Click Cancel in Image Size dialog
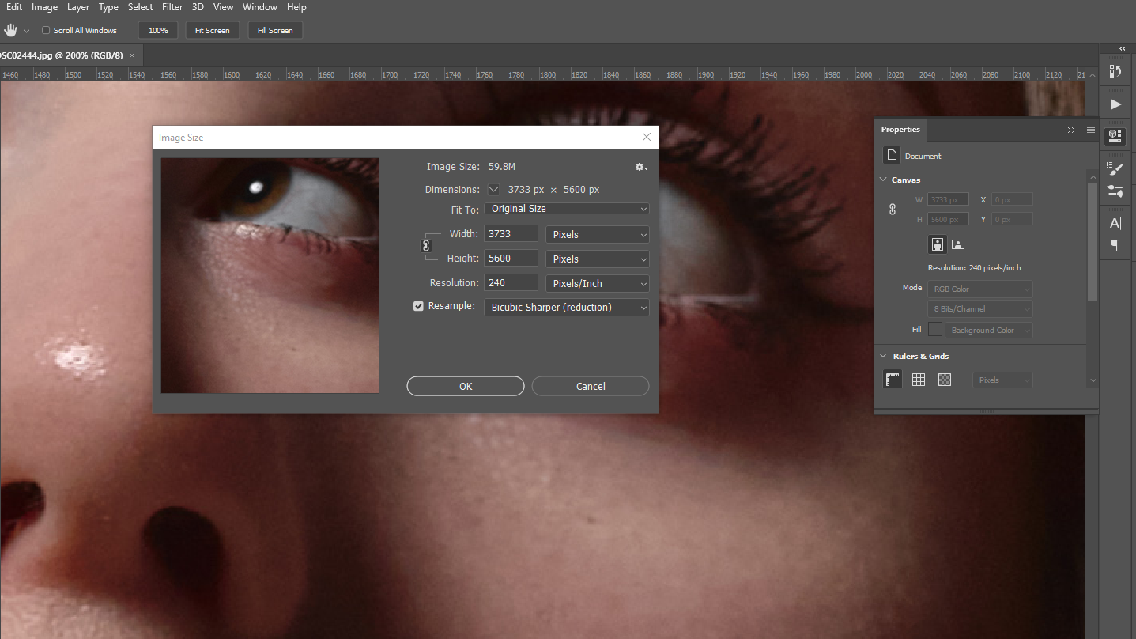Viewport: 1136px width, 639px height. (x=591, y=386)
